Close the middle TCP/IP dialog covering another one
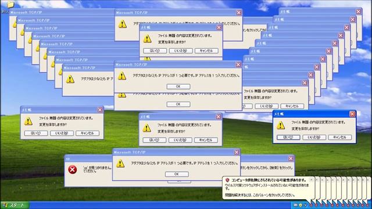372x209 pixels. 238,64
